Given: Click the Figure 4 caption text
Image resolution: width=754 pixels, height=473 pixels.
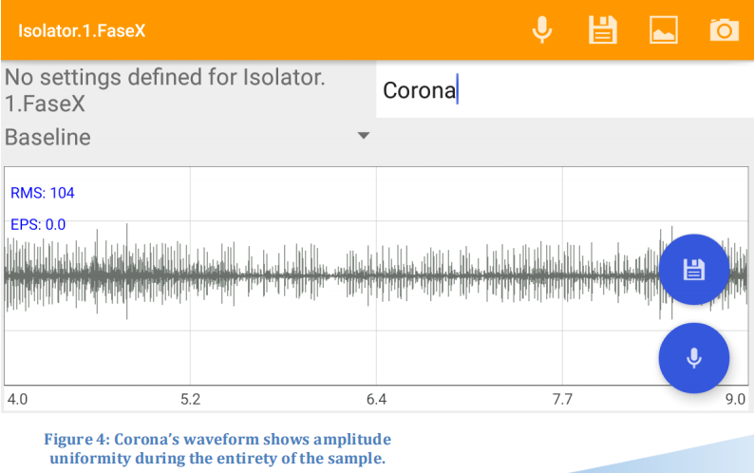Looking at the screenshot, I should click(x=217, y=448).
